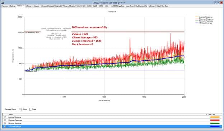Select the VSI Index Average row name
Viewport: 224px width, 131px height.
(x=15, y=126)
